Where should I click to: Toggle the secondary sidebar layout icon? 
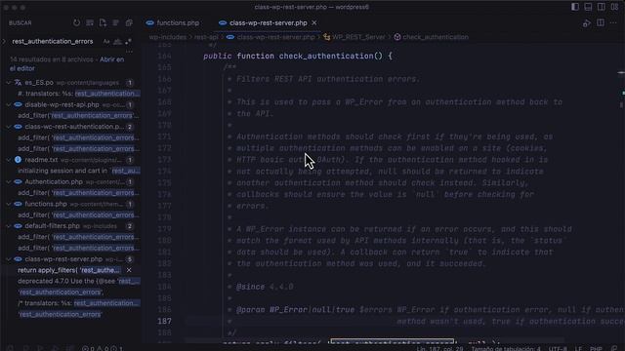point(602,7)
